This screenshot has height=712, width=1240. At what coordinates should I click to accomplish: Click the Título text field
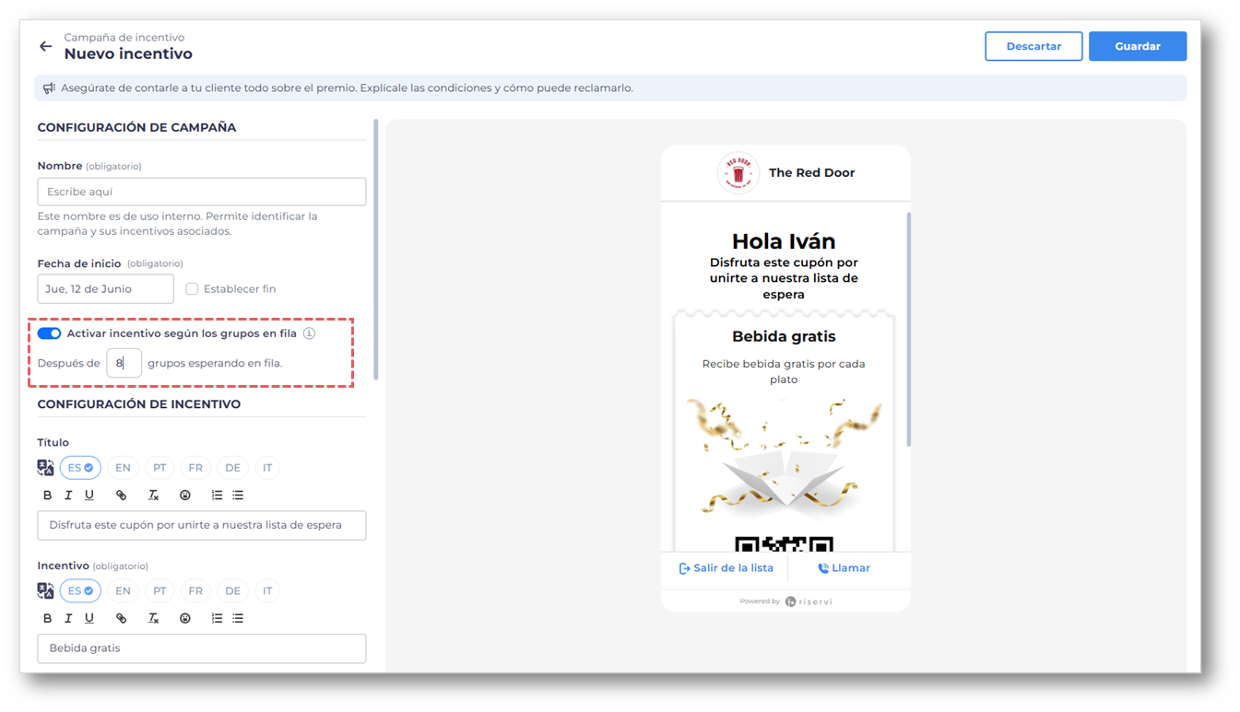click(202, 525)
